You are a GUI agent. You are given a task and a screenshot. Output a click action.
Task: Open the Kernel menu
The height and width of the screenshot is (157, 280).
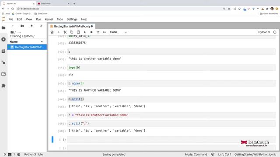(49, 19)
